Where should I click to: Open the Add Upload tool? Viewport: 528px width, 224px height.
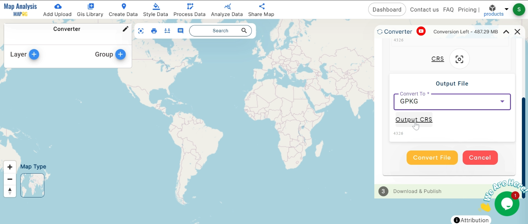(x=57, y=10)
